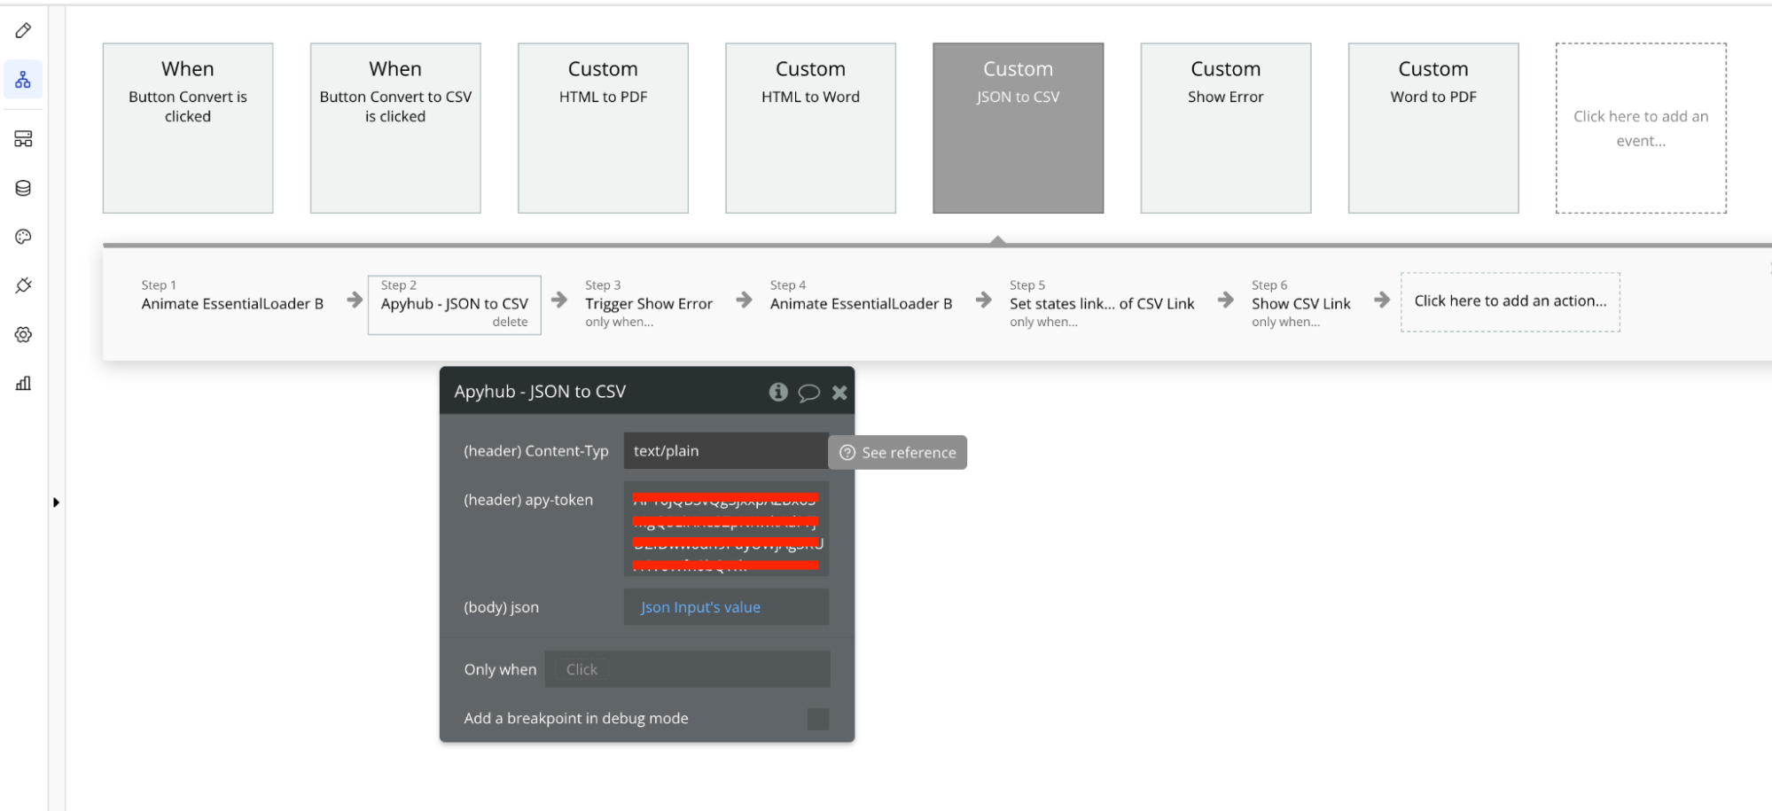Viewport: 1772px width, 811px height.
Task: Open the Custom HTML to PDF event
Action: [603, 128]
